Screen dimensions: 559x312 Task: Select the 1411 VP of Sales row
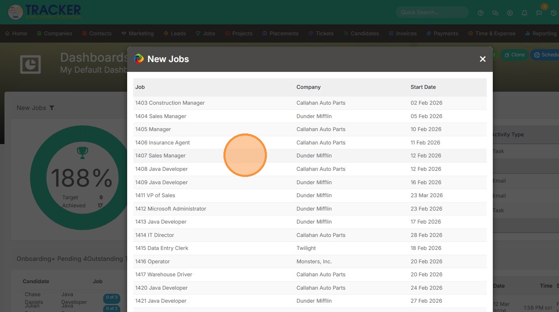[155, 196]
